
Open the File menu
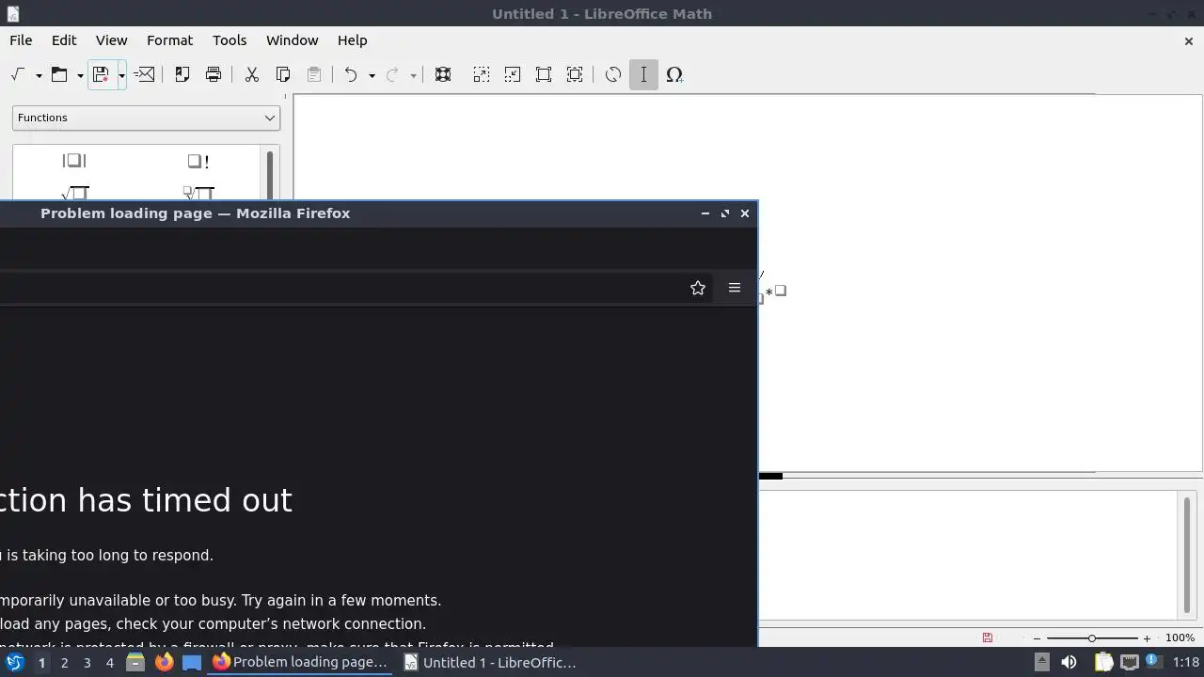[21, 40]
